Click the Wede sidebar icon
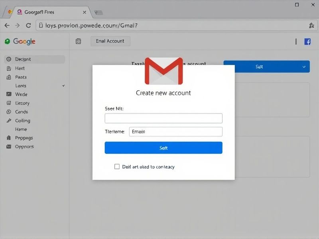This screenshot has width=319, height=239. pos(9,94)
